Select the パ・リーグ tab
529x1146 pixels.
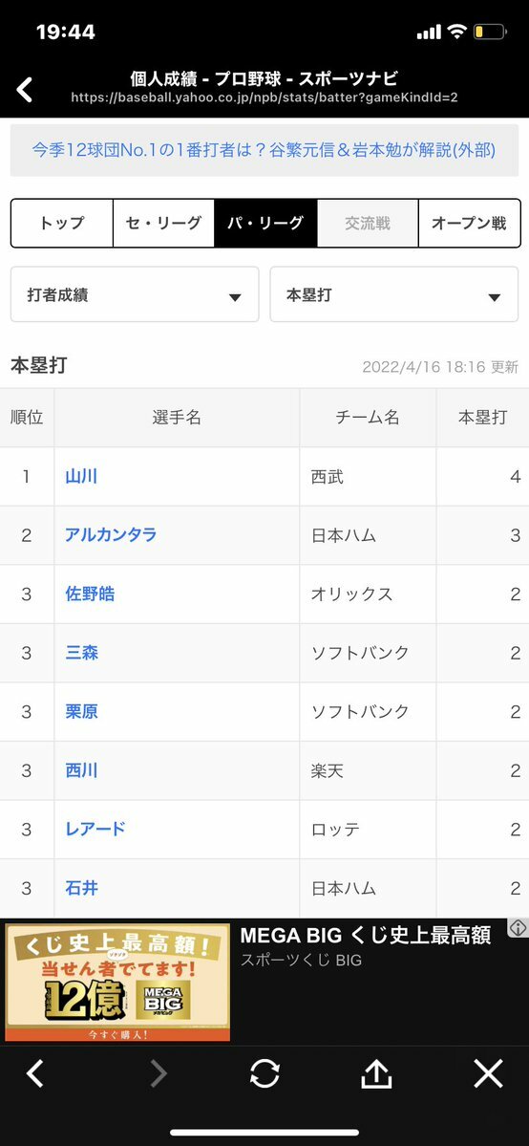click(265, 223)
